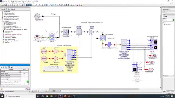Screen dimensions: 175x98
Task: Click the beamTheta value cell in the tune table
Action: point(25,84)
